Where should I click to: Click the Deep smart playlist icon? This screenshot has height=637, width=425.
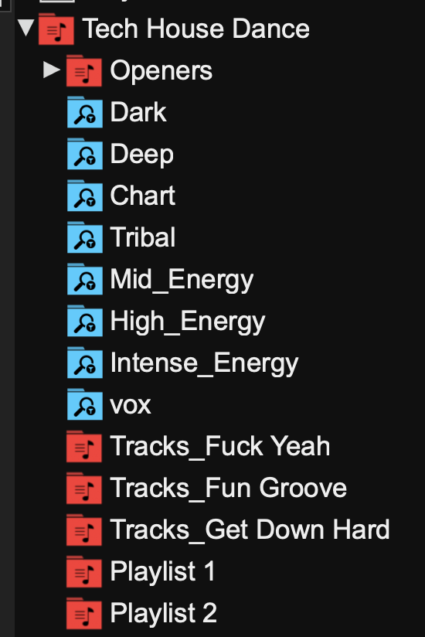click(x=85, y=155)
